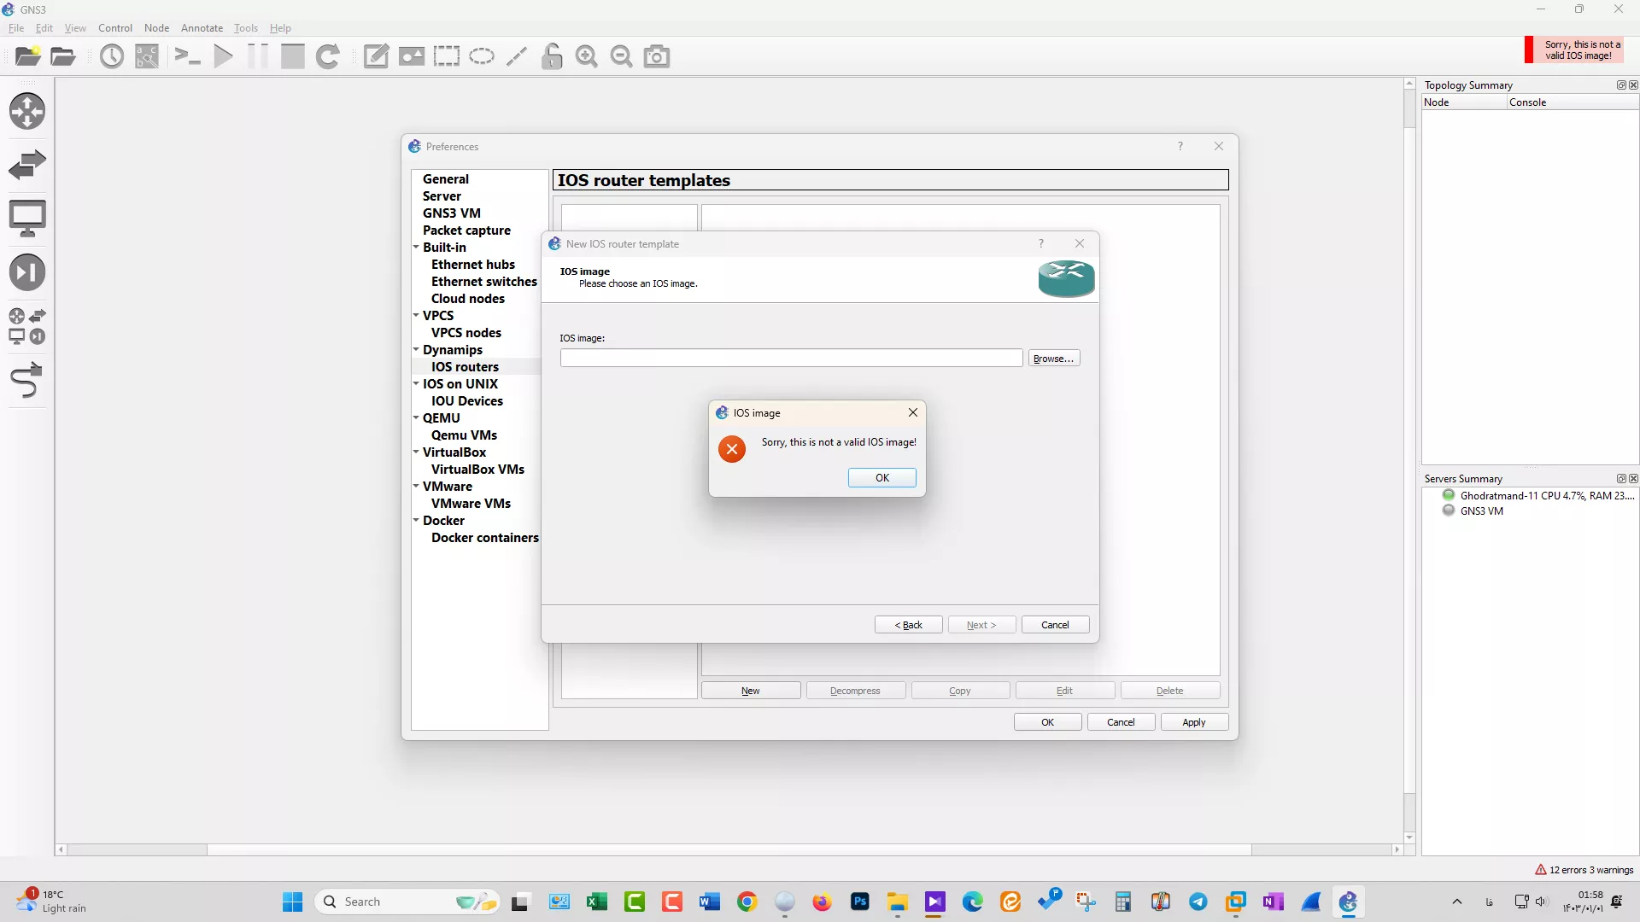Image resolution: width=1640 pixels, height=922 pixels.
Task: Click the GNS3 VM server entry
Action: click(1473, 511)
